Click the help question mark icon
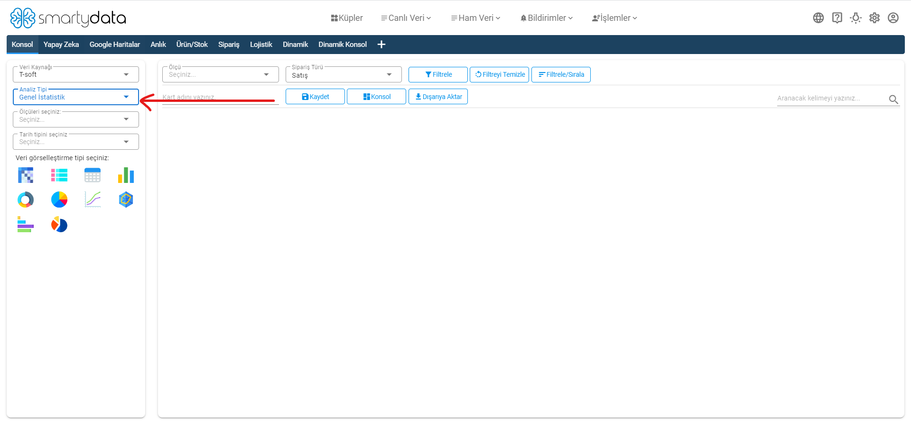 point(837,18)
